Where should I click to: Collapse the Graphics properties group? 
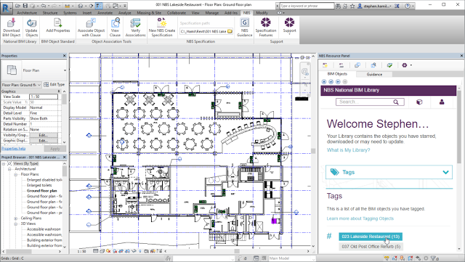coord(59,91)
